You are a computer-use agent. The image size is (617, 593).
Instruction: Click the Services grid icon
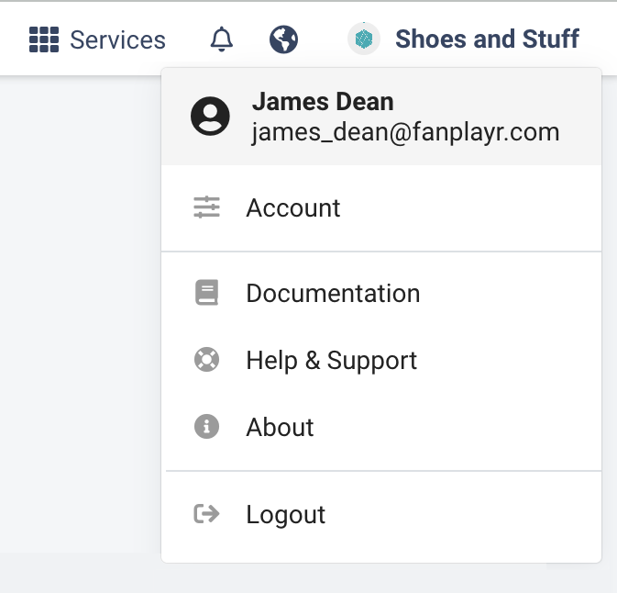pyautogui.click(x=44, y=39)
